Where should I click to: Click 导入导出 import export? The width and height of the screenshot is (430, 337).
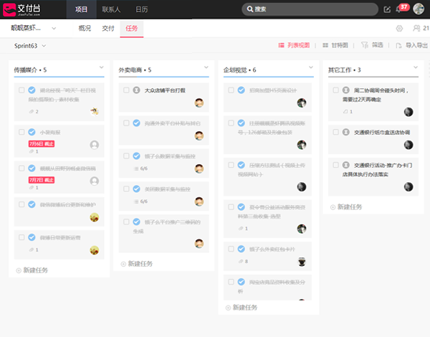[411, 45]
